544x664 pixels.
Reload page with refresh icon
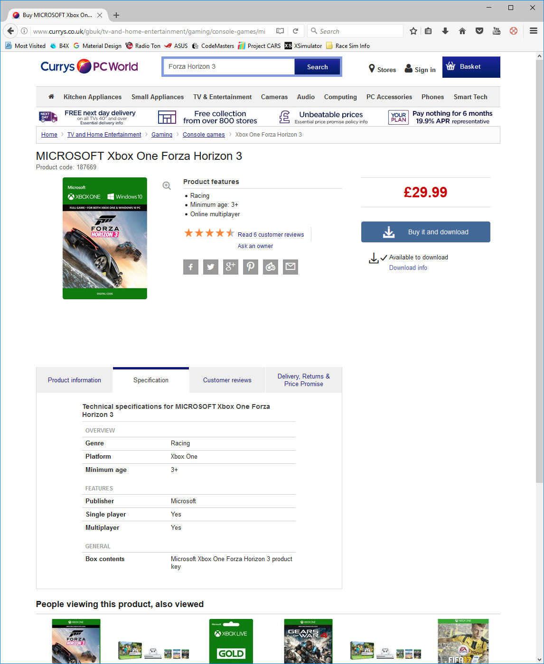tap(295, 31)
